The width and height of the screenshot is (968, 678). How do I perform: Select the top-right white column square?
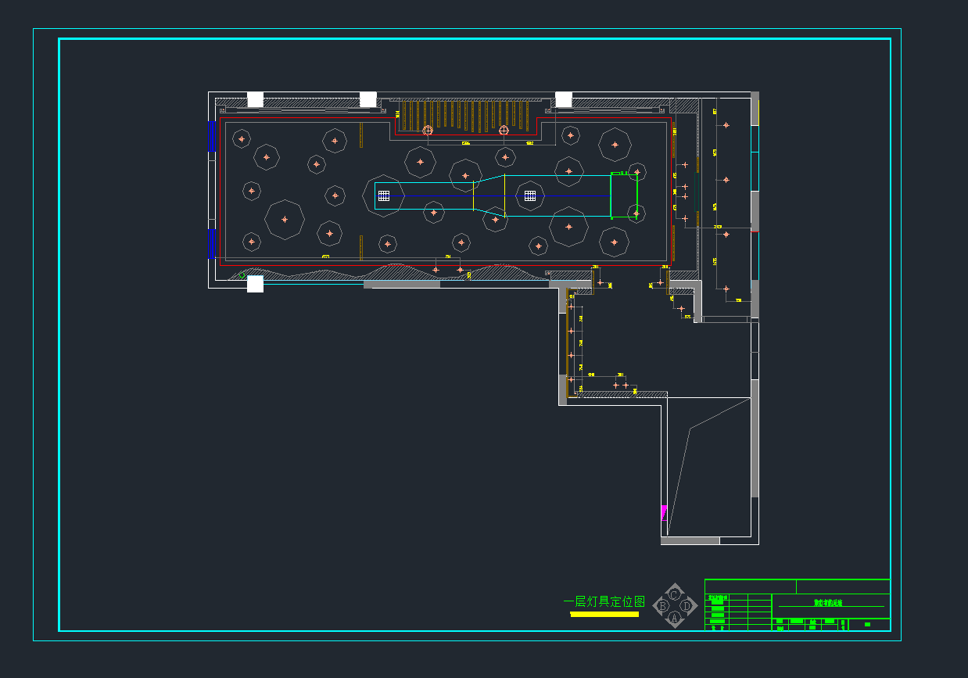[x=563, y=99]
